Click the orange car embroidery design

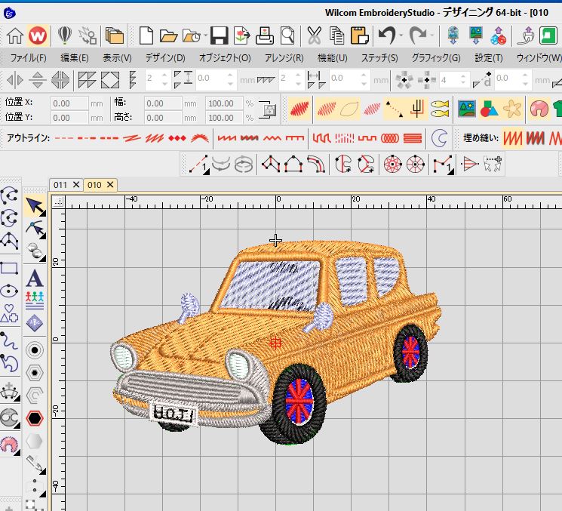pos(276,343)
